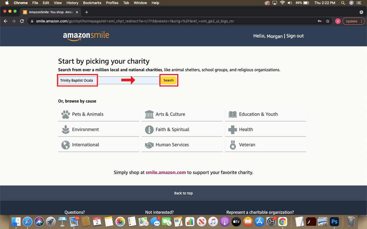Open the Bookmarks menu
This screenshot has height=229, width=367.
pyautogui.click(x=92, y=3)
